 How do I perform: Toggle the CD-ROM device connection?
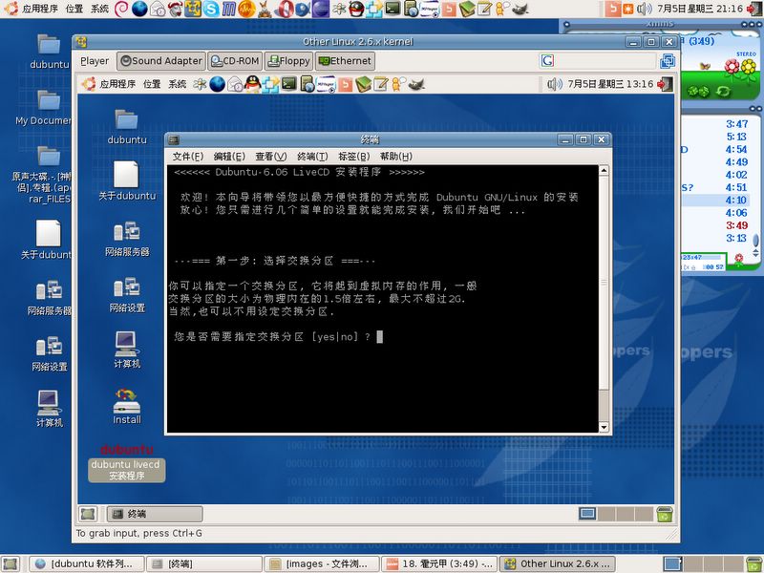235,61
